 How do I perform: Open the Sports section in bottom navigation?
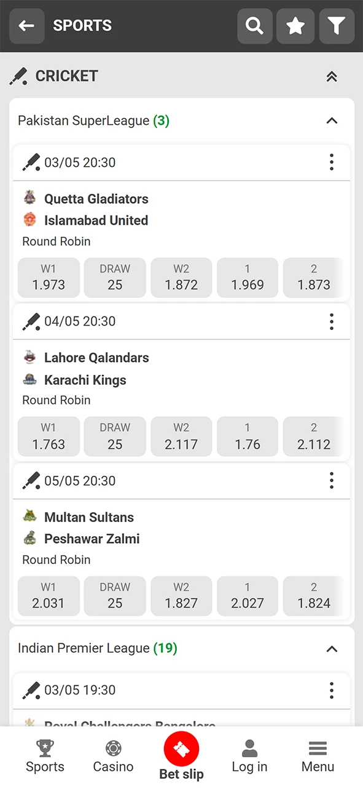[45, 756]
